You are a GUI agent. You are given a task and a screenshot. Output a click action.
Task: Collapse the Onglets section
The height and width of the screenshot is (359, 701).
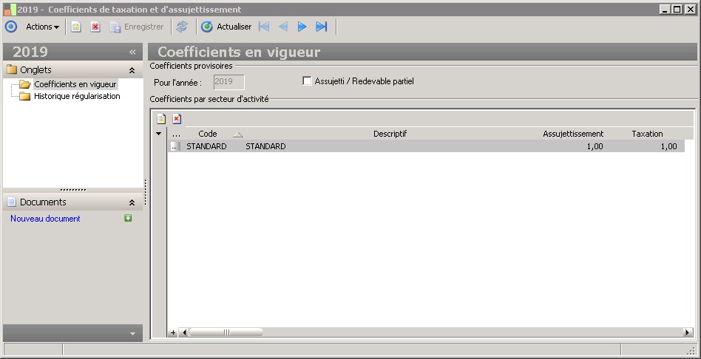pyautogui.click(x=132, y=70)
